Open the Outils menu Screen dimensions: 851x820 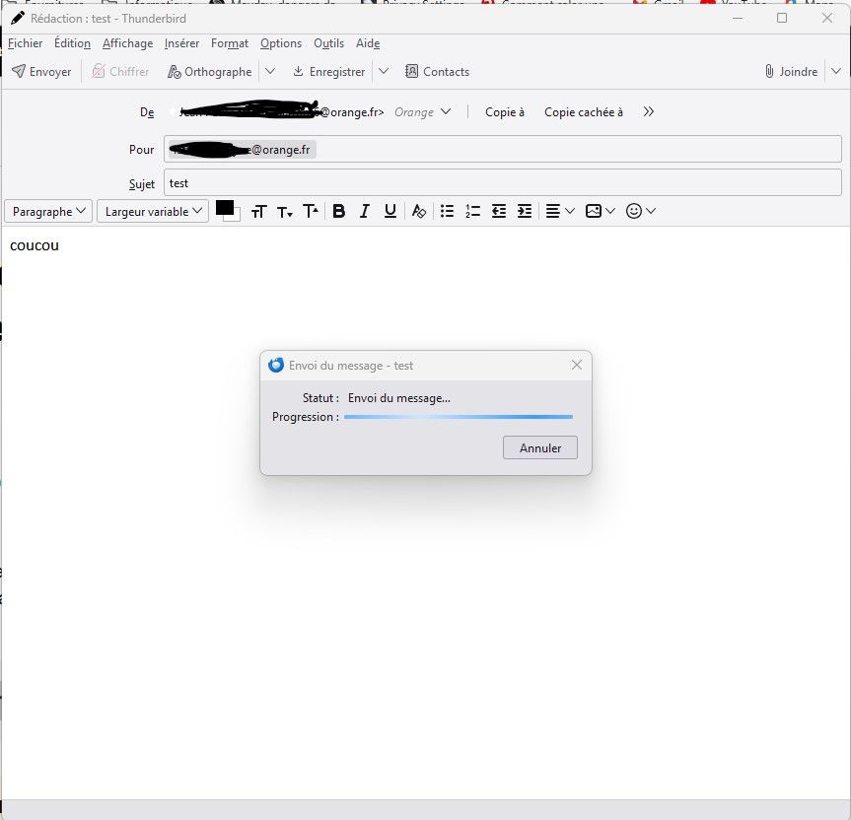(x=328, y=43)
